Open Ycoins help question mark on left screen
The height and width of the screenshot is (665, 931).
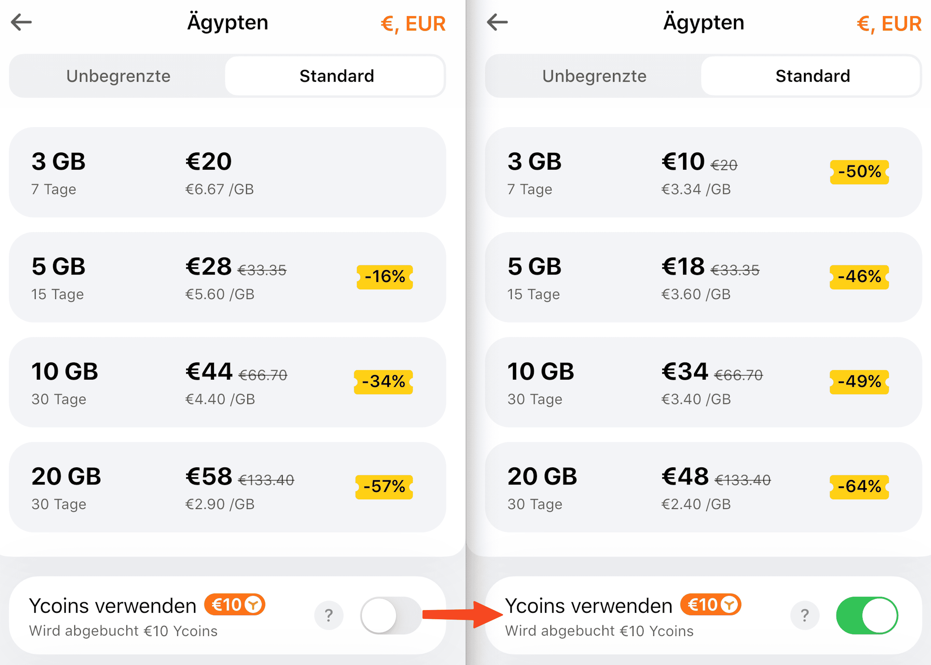(x=329, y=615)
